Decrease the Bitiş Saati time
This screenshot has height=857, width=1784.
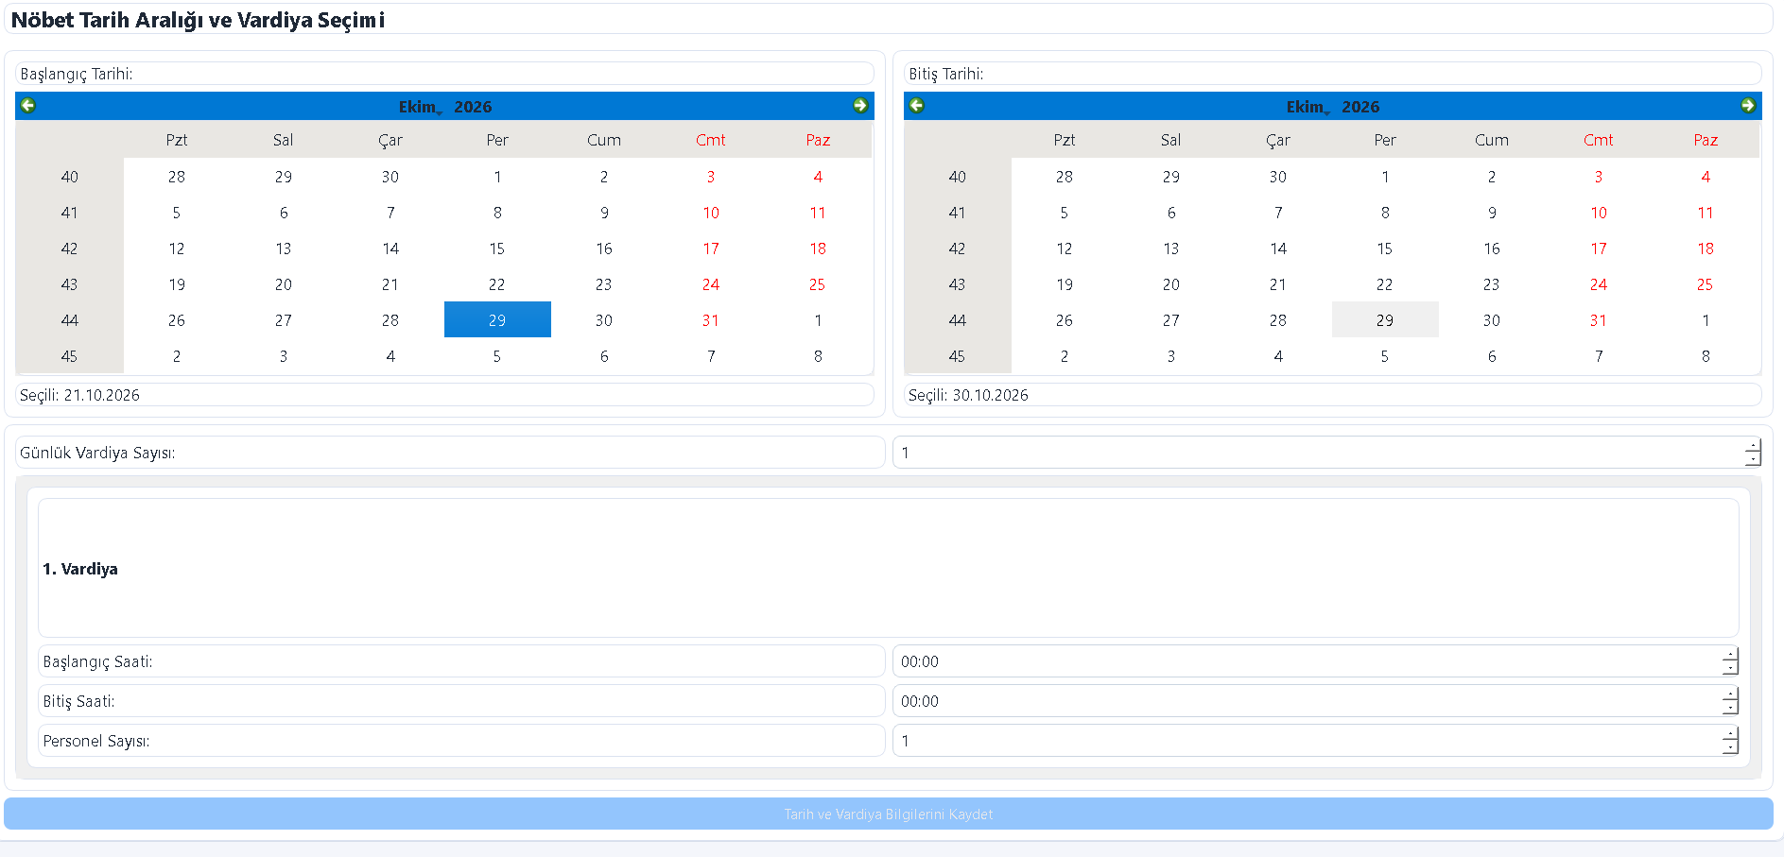1730,708
